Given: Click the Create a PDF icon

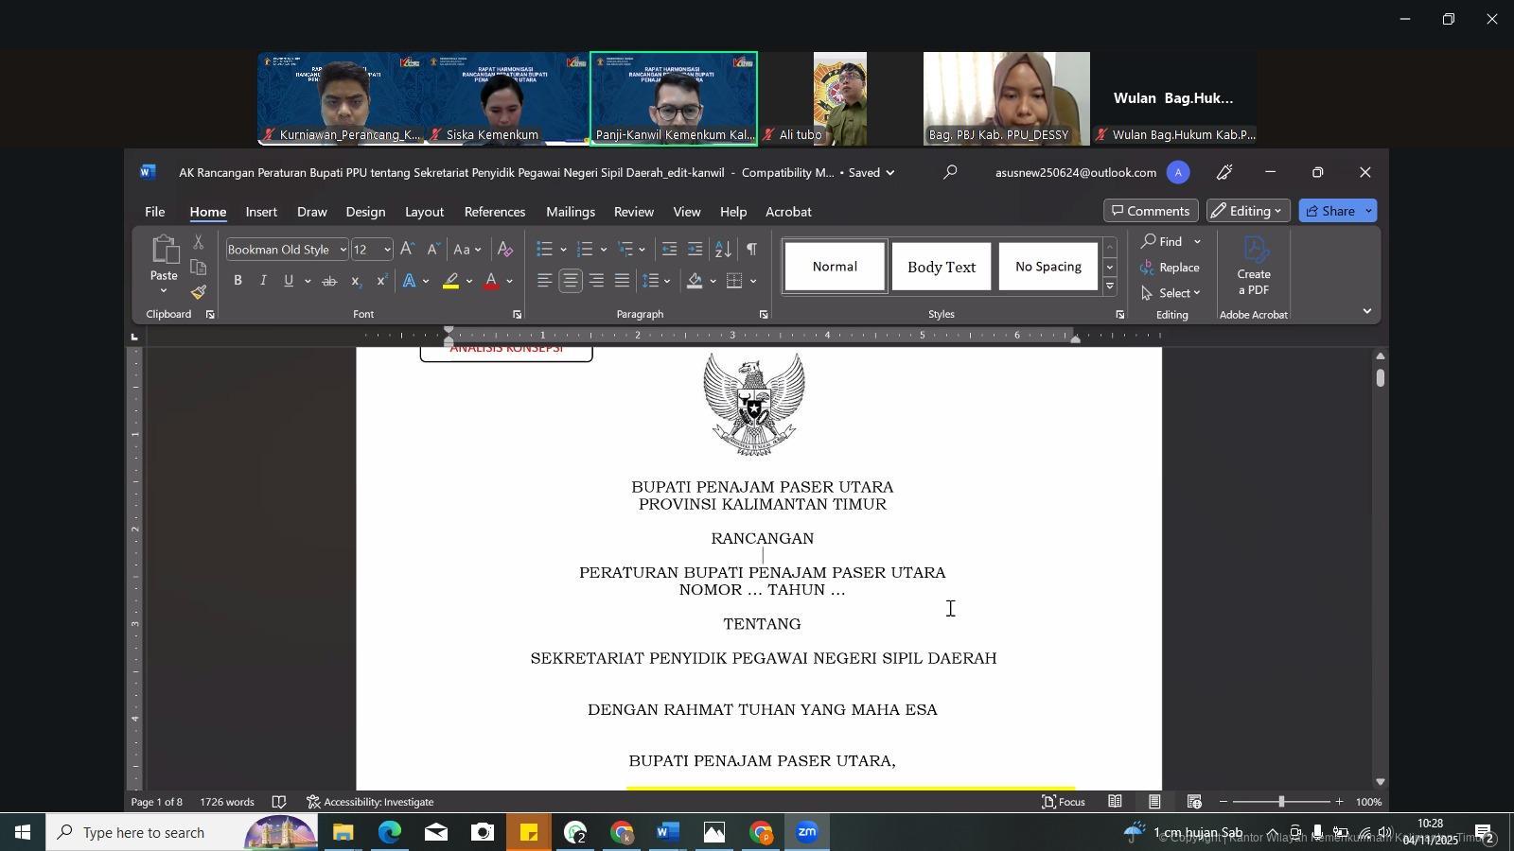Looking at the screenshot, I should point(1254,266).
